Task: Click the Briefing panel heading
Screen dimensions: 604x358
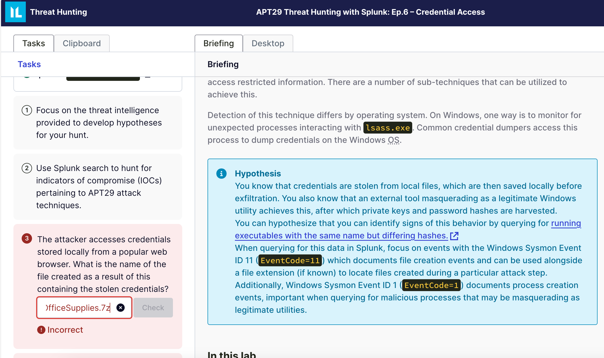Action: 223,64
